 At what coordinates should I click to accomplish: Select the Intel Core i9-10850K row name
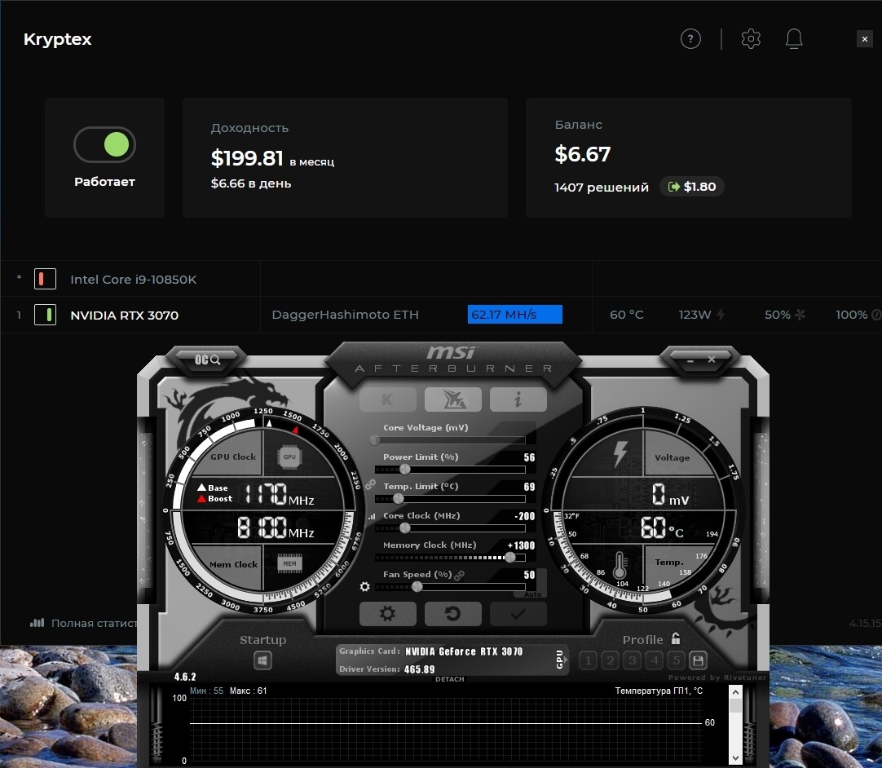point(134,279)
